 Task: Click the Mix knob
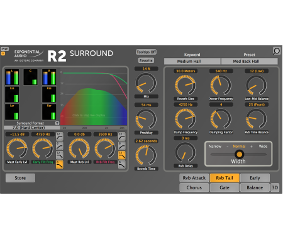(x=146, y=83)
